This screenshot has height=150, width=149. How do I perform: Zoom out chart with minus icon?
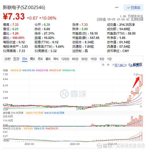[x=113, y=65]
